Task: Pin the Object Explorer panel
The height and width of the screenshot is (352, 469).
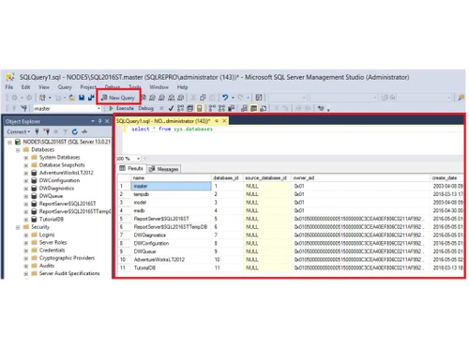Action: 100,121
